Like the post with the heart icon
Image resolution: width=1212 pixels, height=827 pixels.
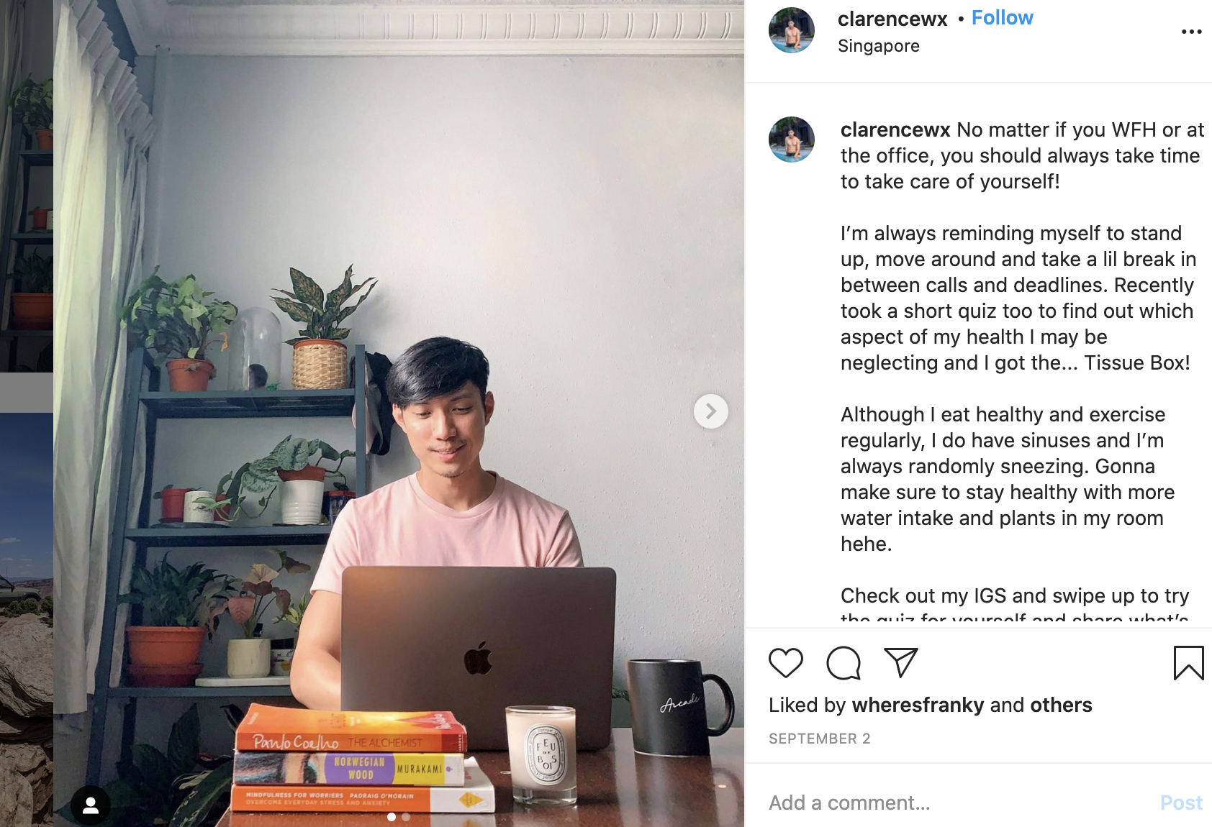(x=785, y=662)
